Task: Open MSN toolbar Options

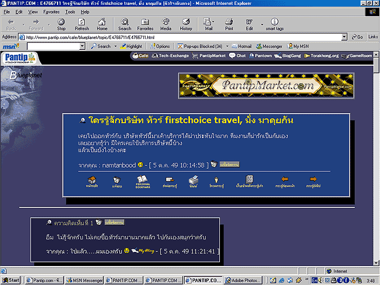Action: click(x=160, y=46)
